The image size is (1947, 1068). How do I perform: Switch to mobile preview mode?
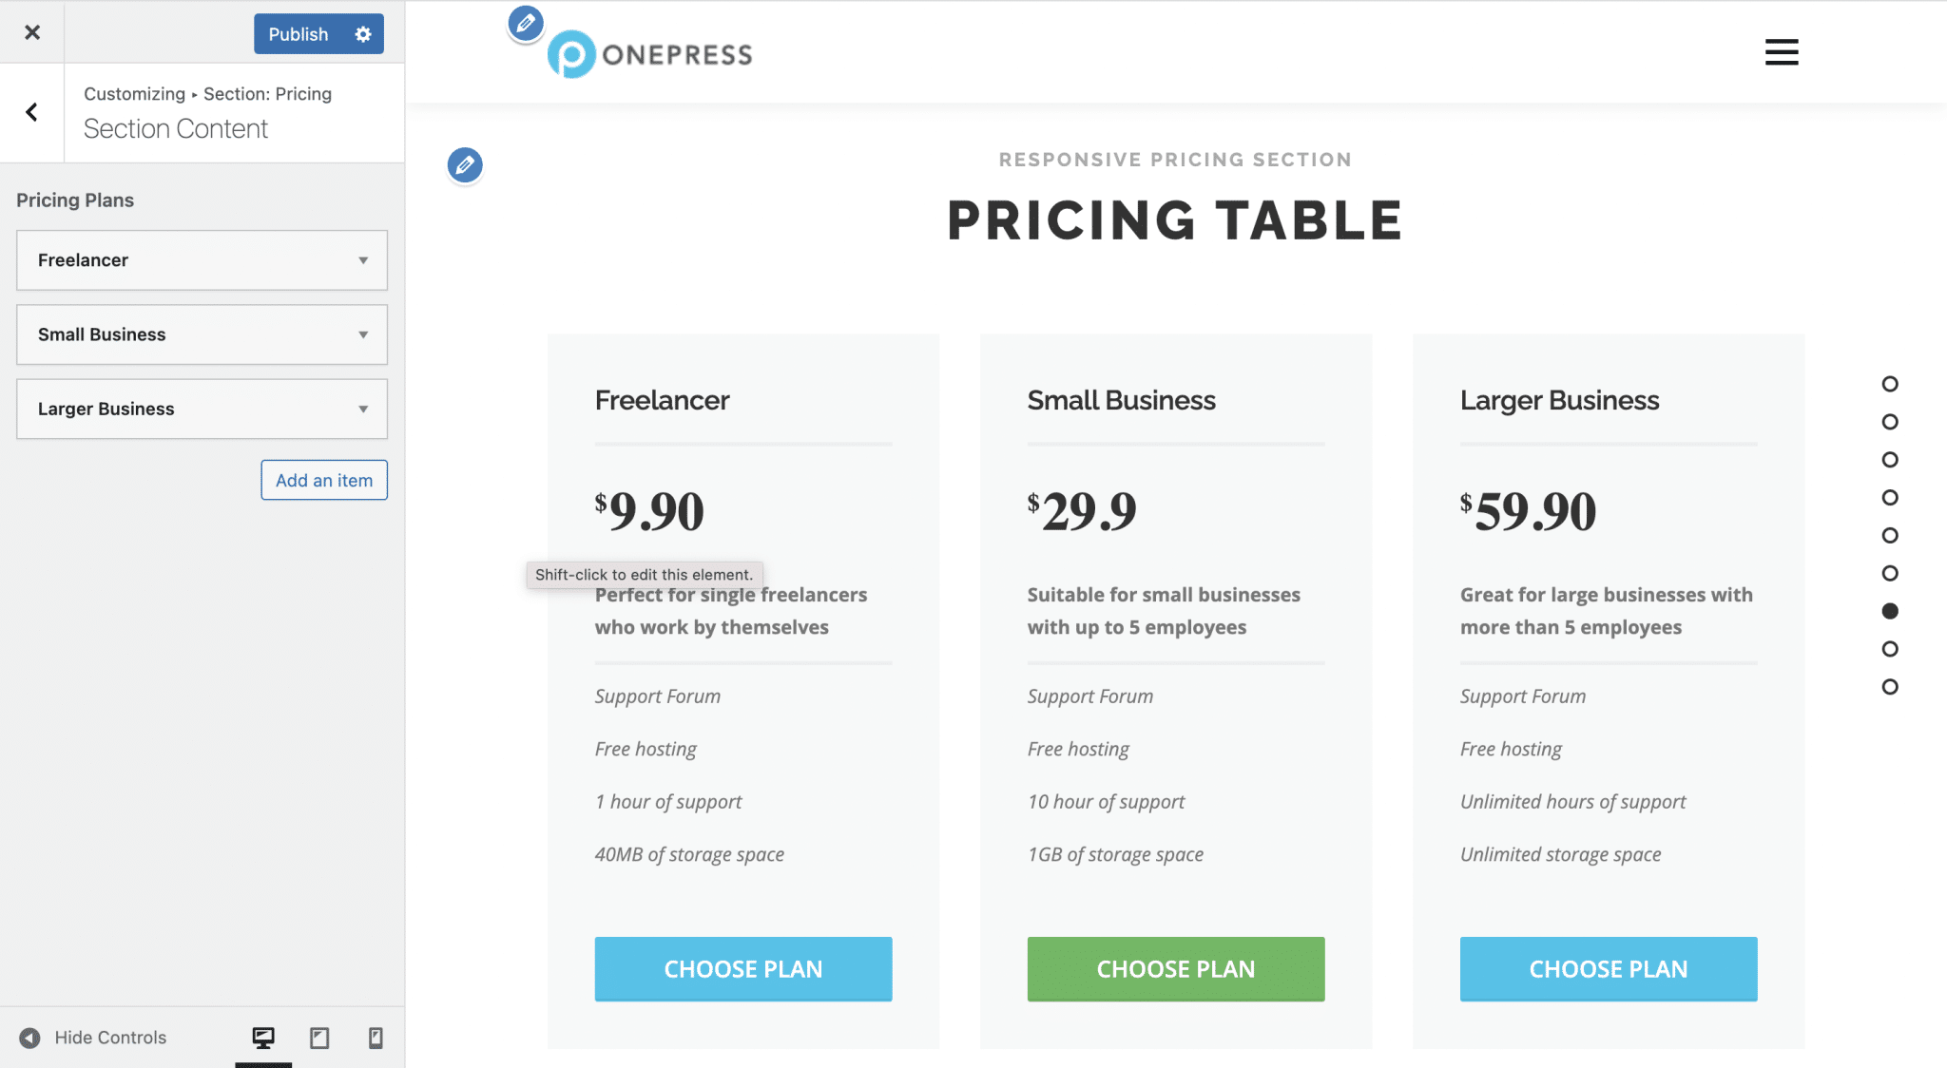pyautogui.click(x=374, y=1037)
